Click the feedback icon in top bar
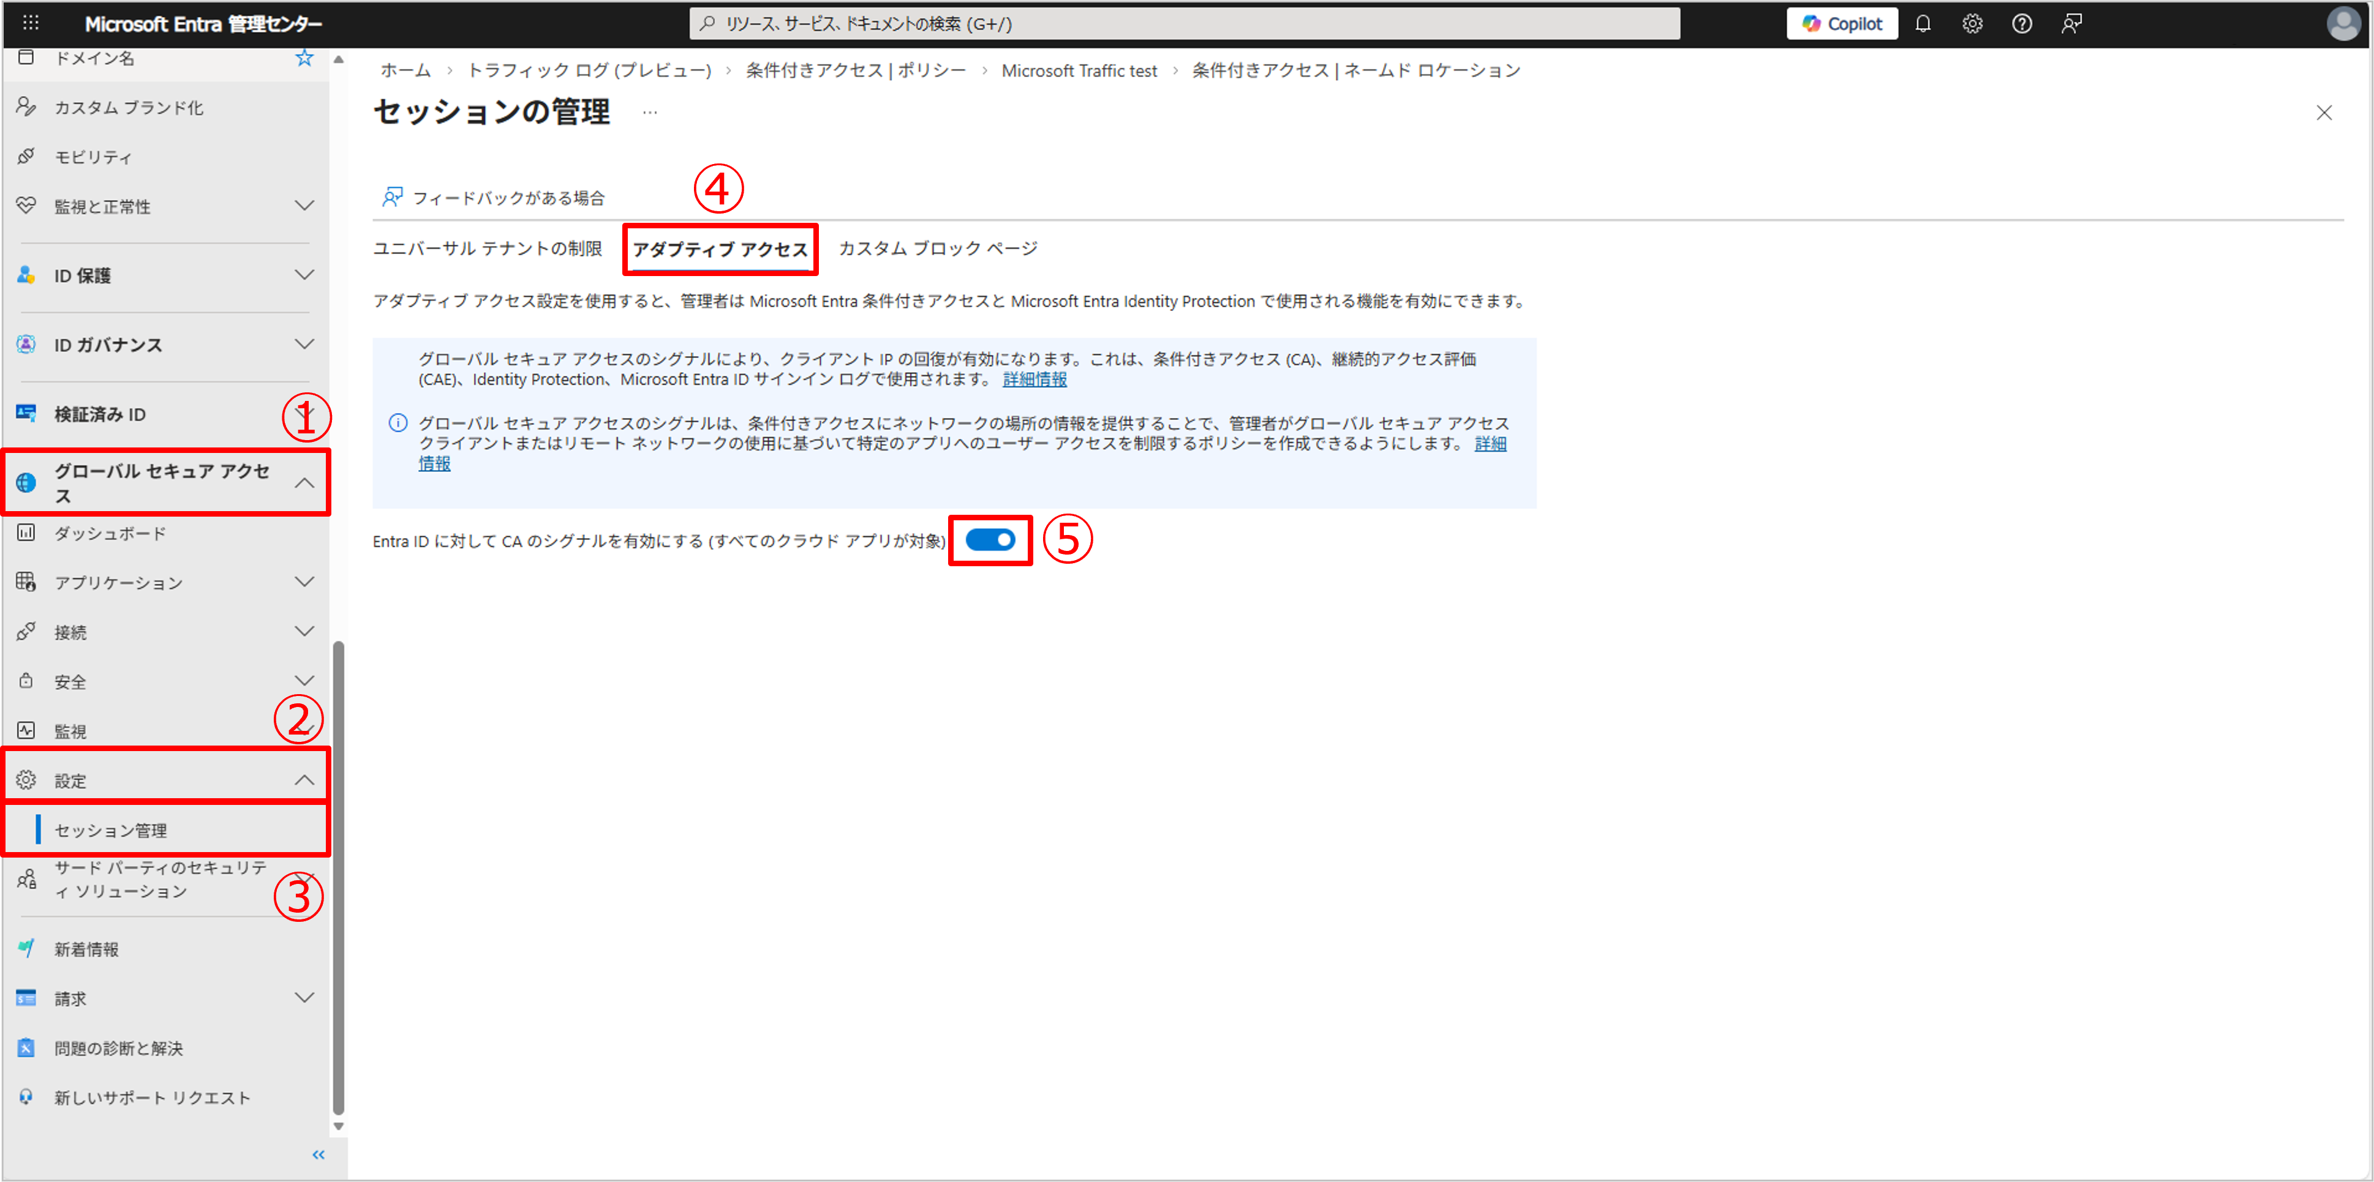The width and height of the screenshot is (2374, 1182). pos(2071,24)
